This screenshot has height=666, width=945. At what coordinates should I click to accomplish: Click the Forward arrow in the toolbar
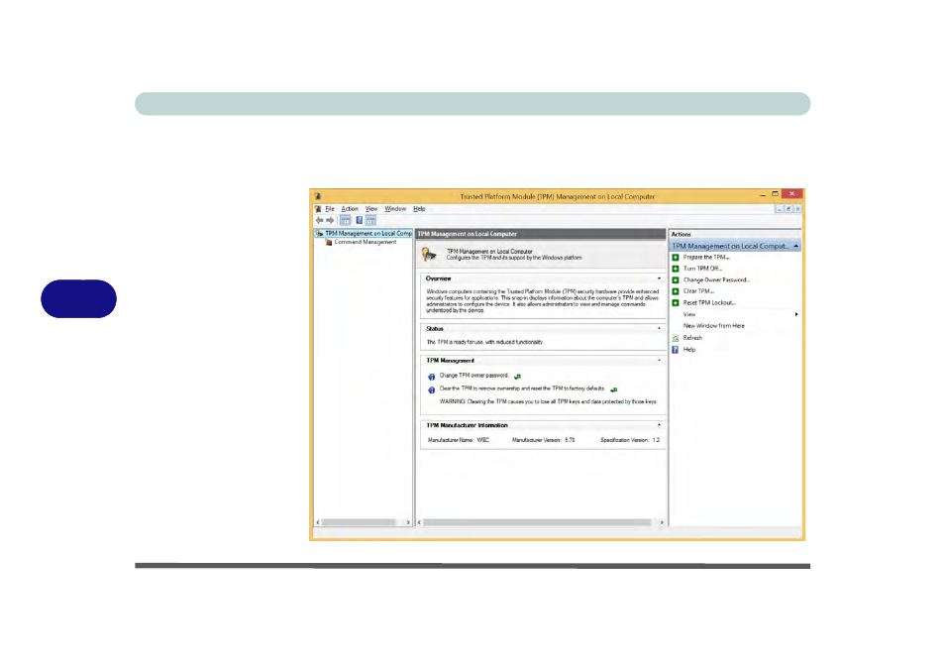point(330,221)
